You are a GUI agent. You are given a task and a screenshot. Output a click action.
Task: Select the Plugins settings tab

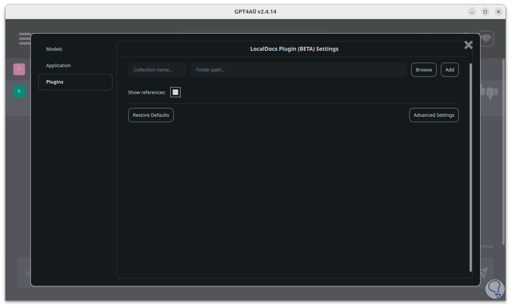coord(75,82)
